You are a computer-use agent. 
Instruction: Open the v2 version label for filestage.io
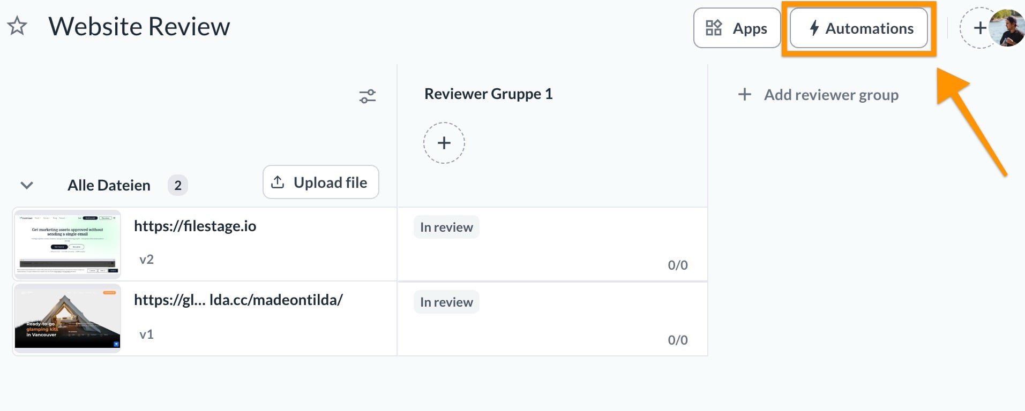[146, 260]
